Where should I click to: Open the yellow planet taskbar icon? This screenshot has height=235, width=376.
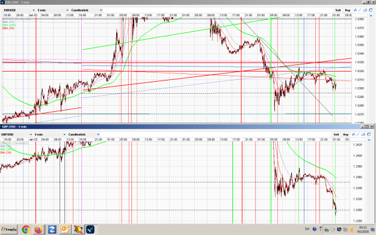point(78,230)
